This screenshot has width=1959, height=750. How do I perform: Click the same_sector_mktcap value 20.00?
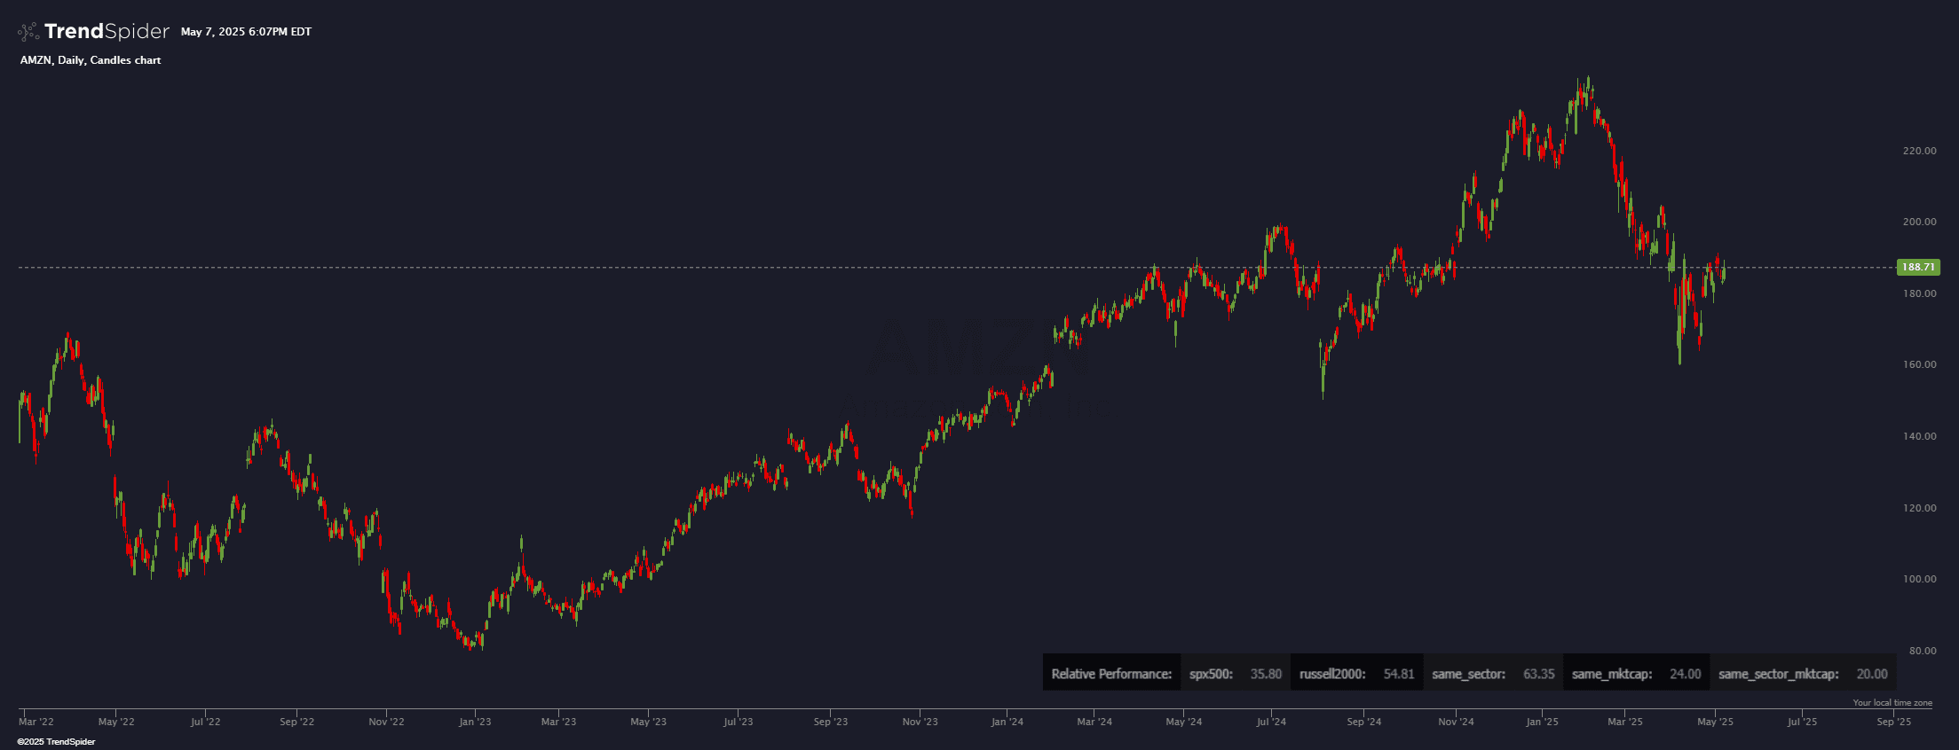click(1872, 674)
